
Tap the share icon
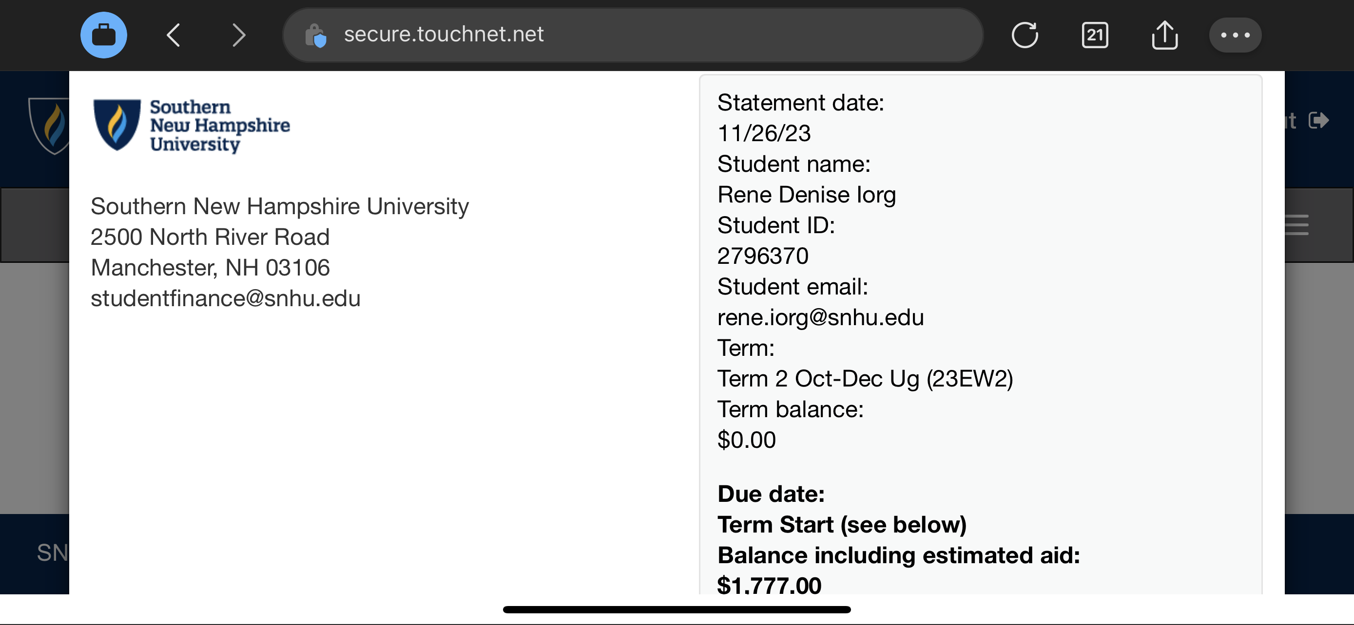[x=1164, y=35]
